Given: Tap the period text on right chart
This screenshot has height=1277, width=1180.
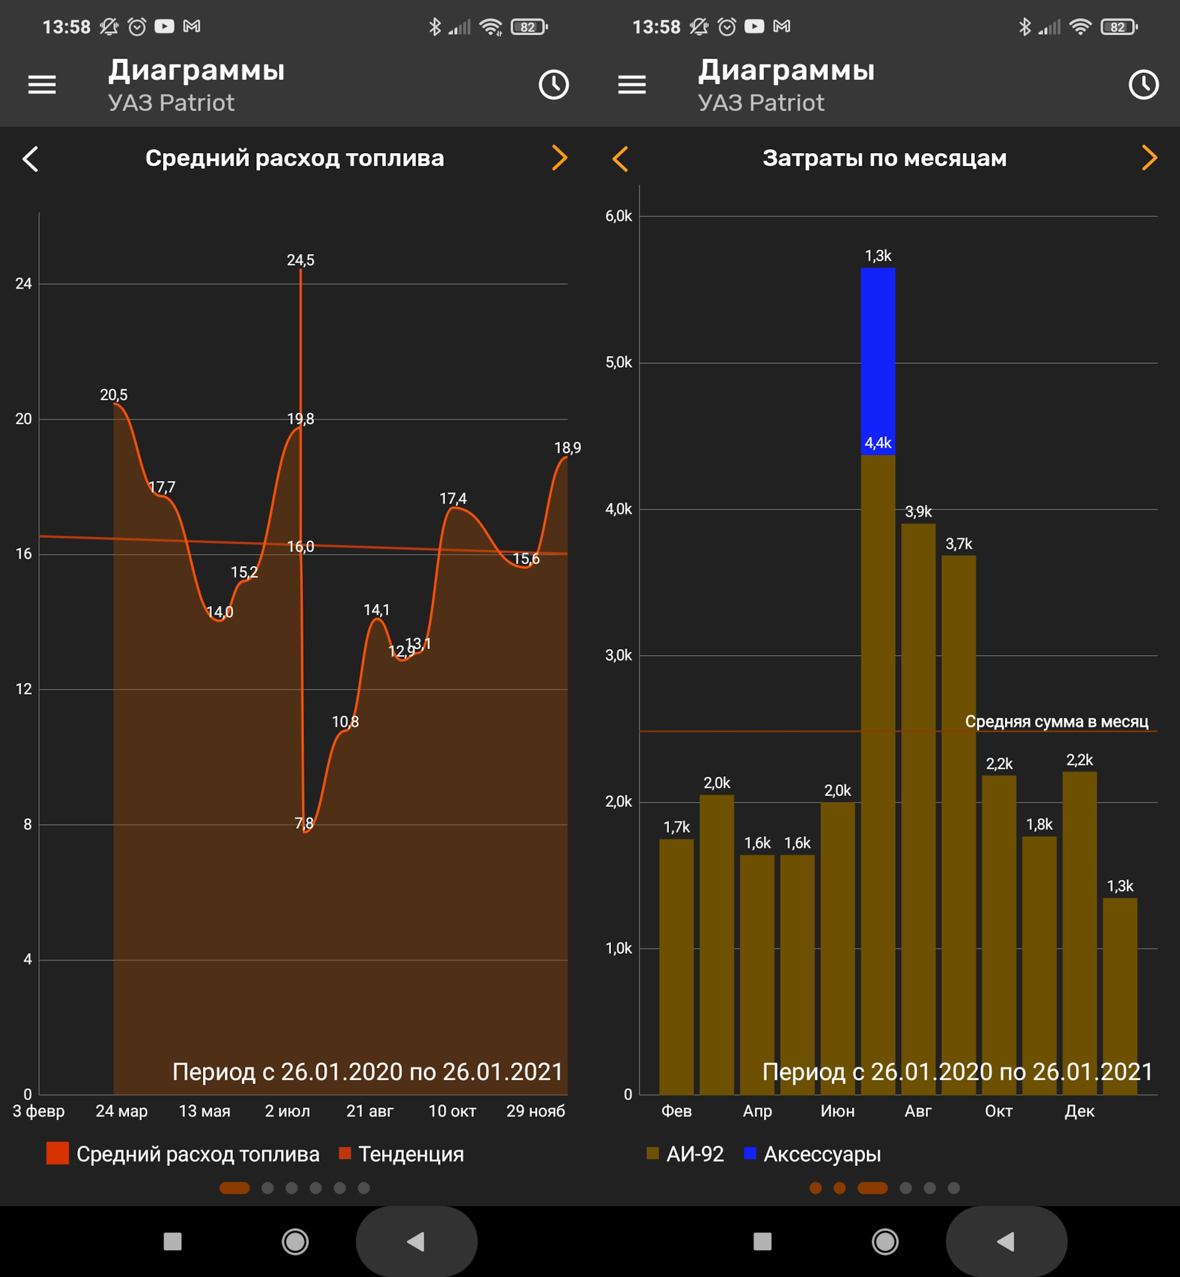Looking at the screenshot, I should [957, 1072].
